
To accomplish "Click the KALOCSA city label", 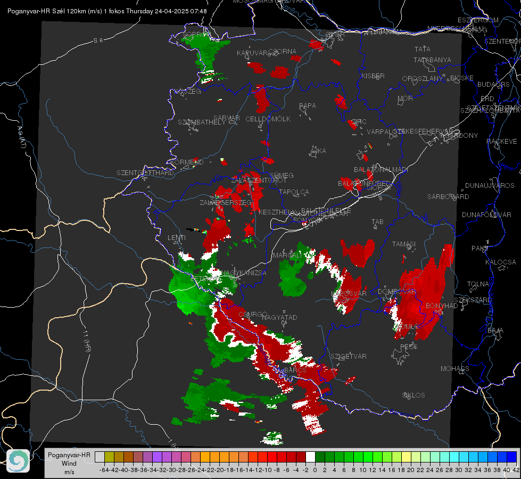I will [x=501, y=262].
